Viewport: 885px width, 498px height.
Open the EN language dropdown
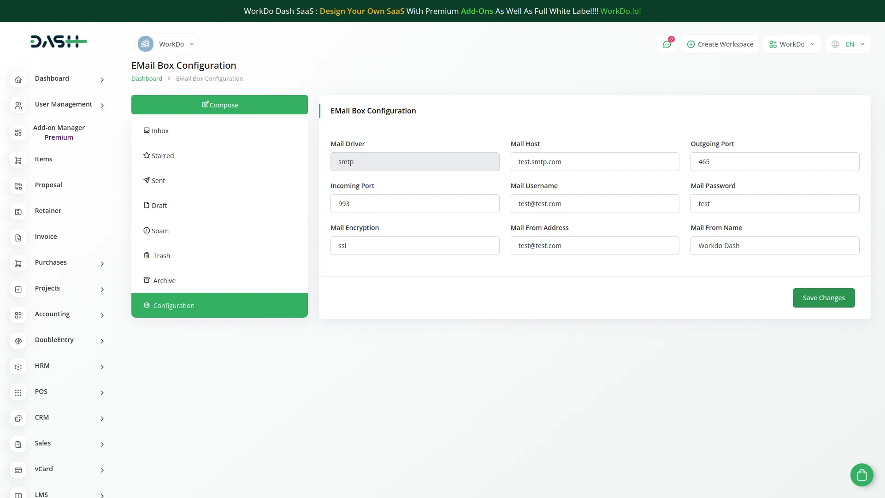pos(848,44)
